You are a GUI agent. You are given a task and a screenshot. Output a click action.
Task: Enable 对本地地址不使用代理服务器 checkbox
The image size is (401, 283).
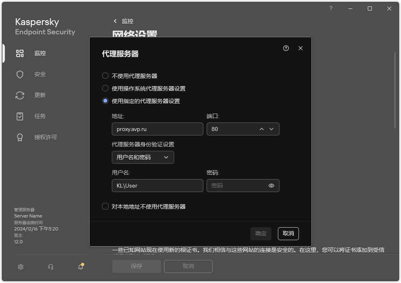[105, 206]
